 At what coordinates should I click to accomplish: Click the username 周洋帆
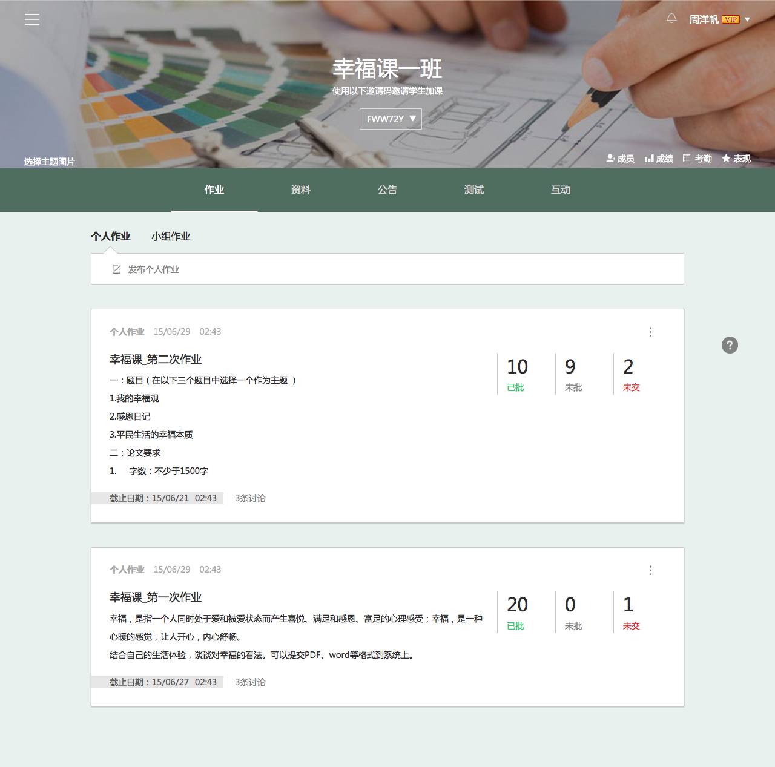click(704, 19)
